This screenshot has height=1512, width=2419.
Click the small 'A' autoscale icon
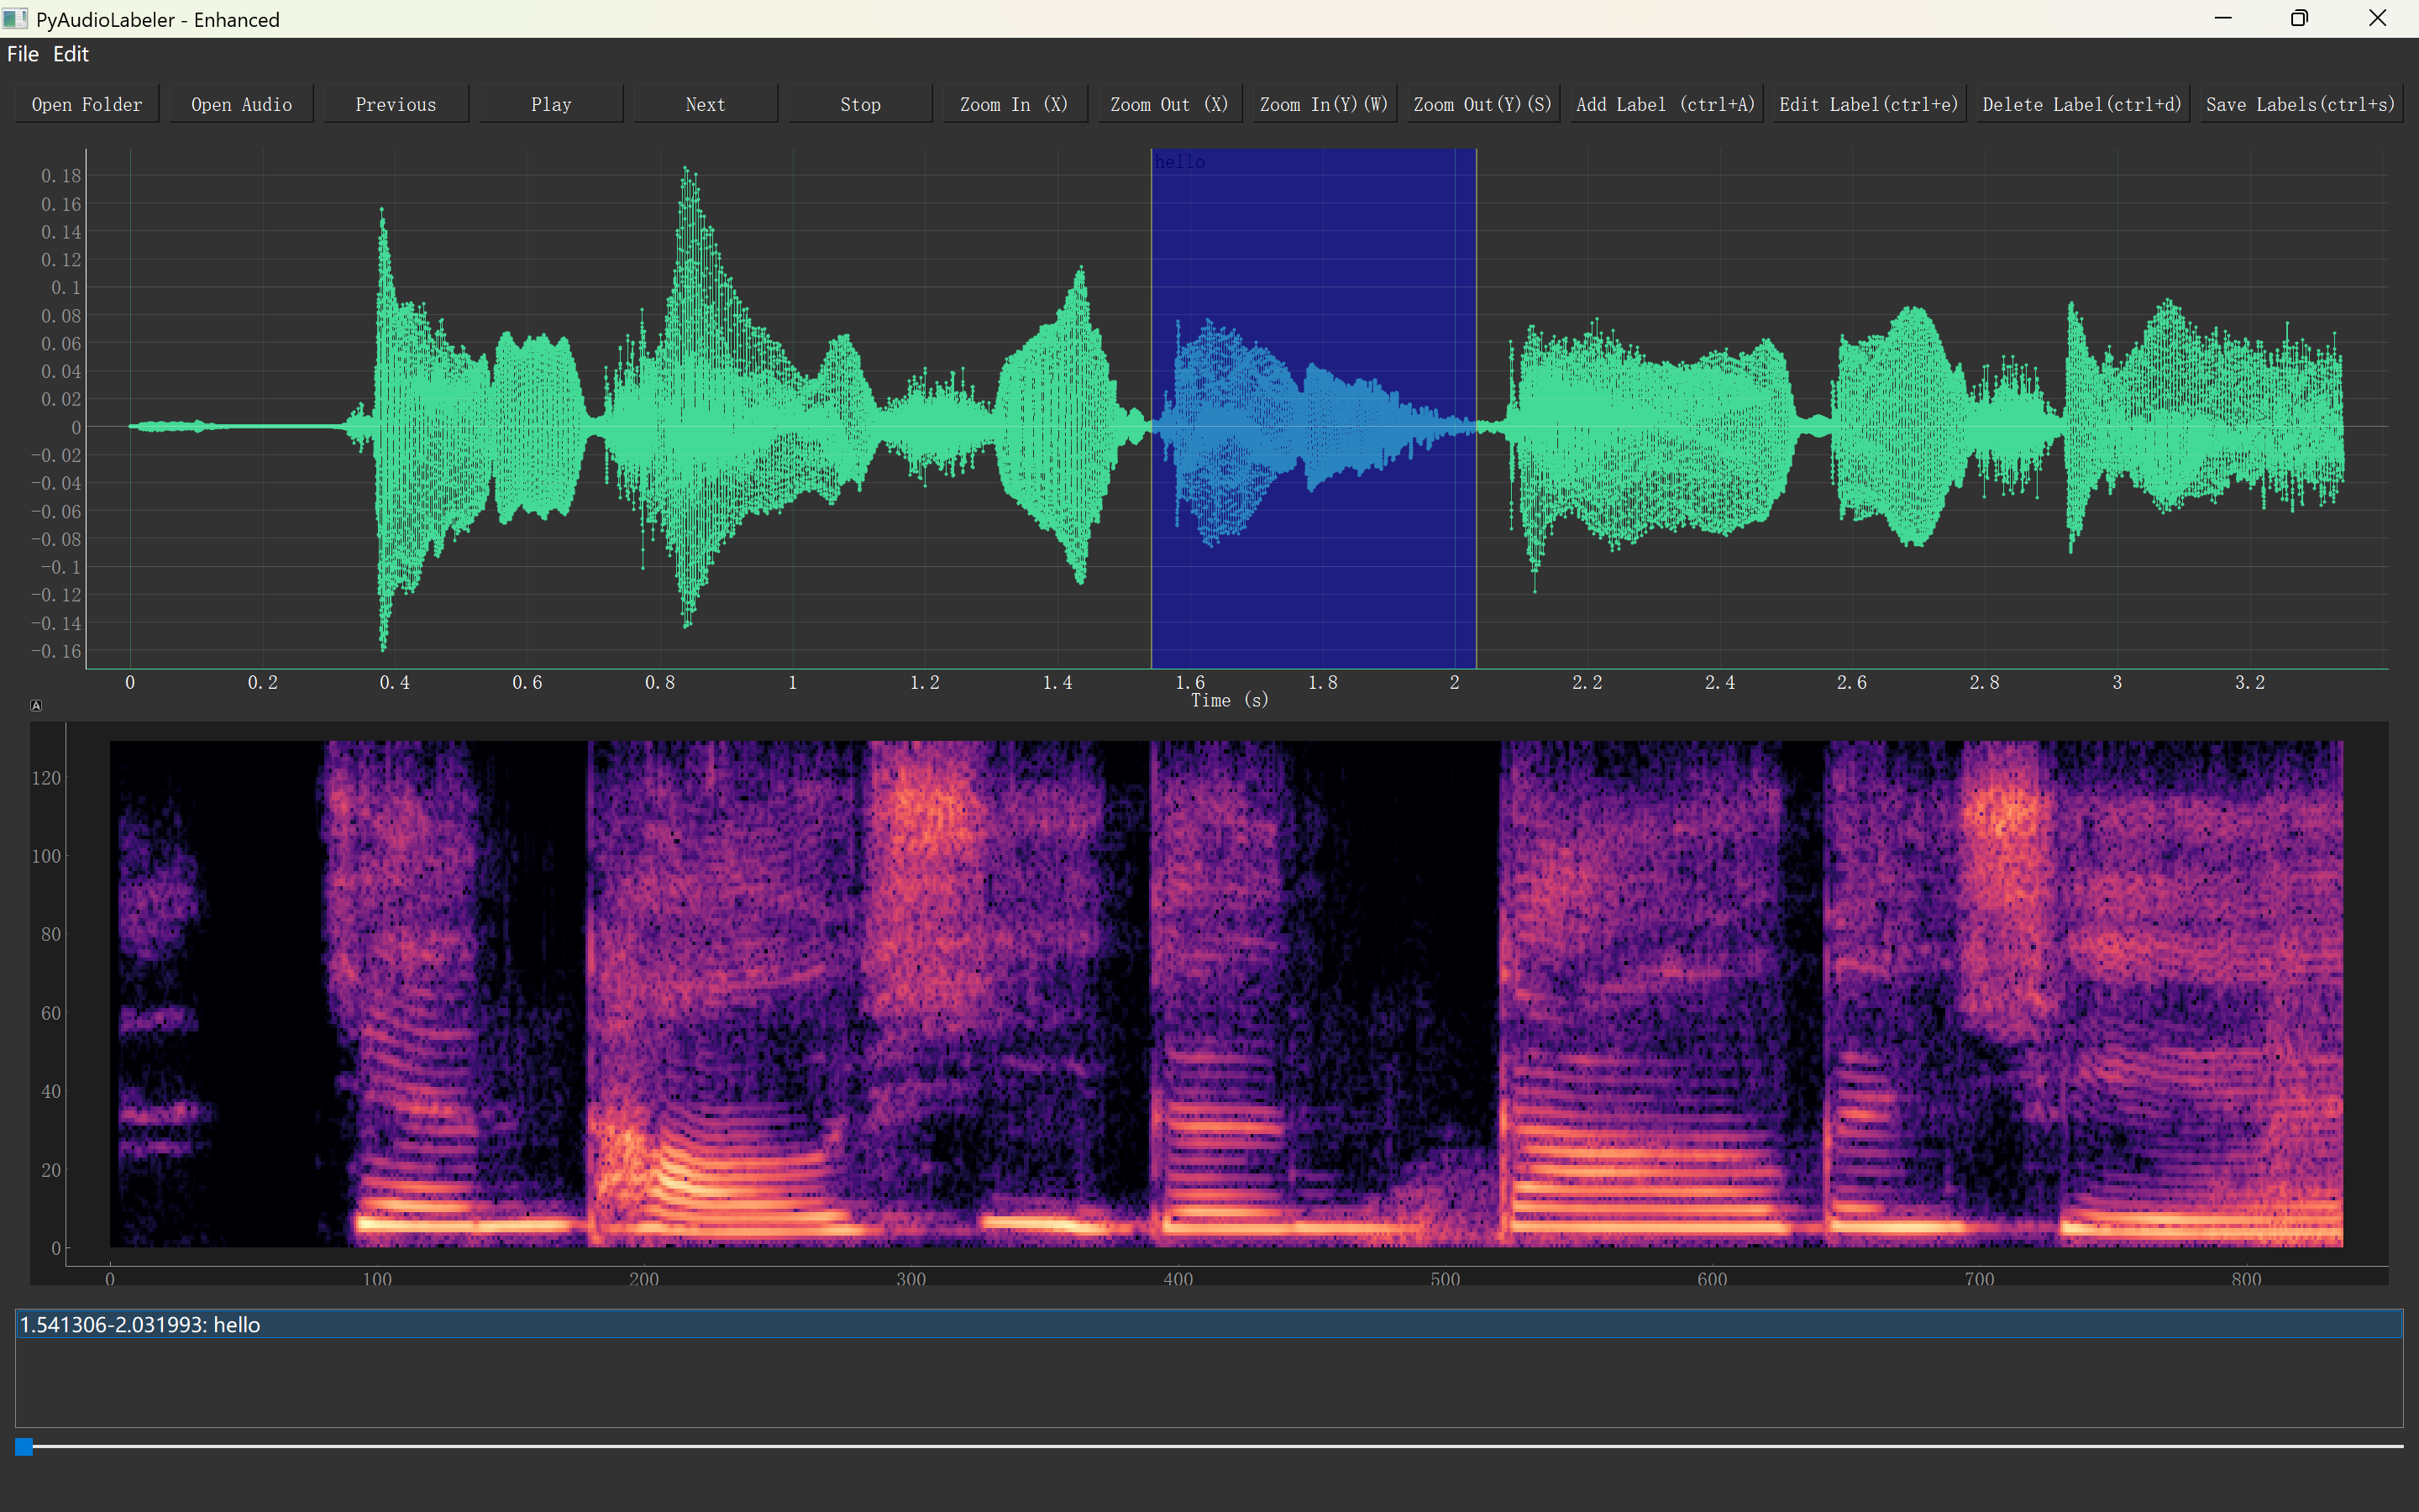coord(36,705)
